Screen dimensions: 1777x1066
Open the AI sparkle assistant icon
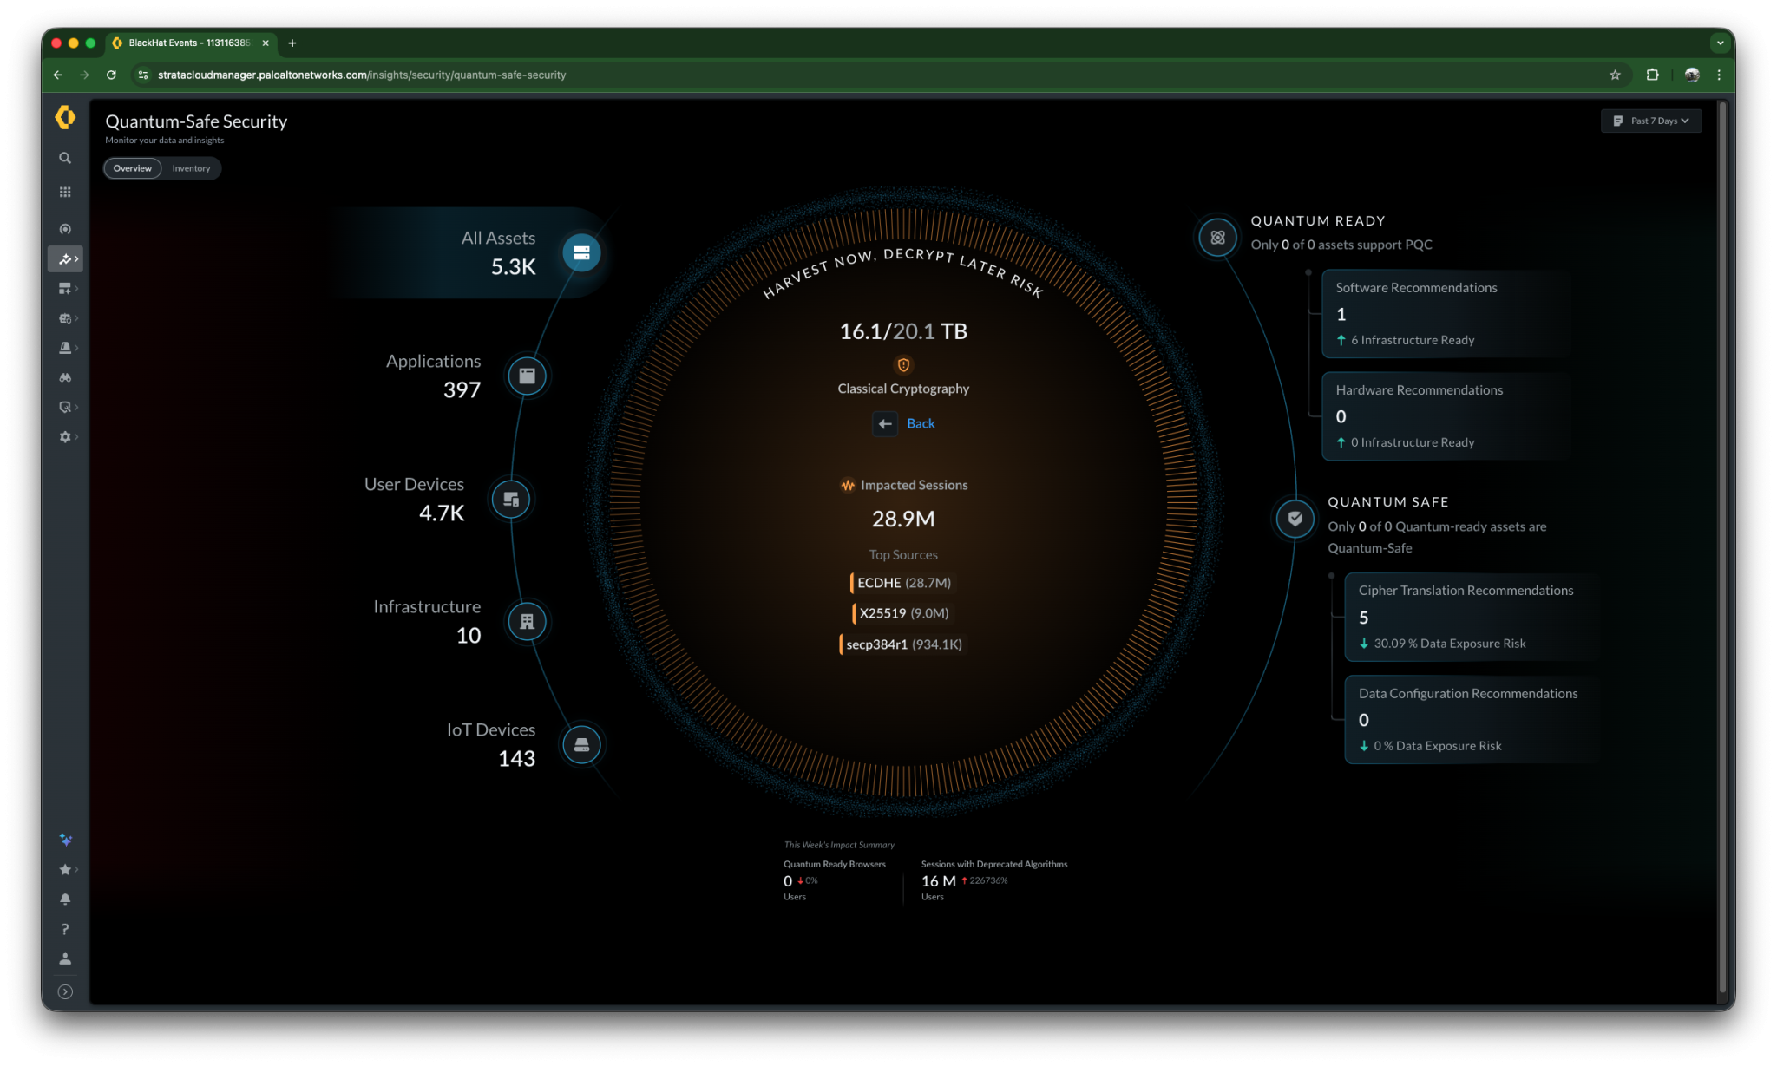(x=65, y=840)
